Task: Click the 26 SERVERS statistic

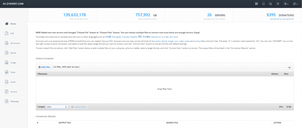Action: pyautogui.click(x=216, y=15)
